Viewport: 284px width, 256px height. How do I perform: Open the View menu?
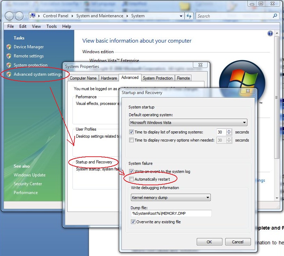(36, 26)
